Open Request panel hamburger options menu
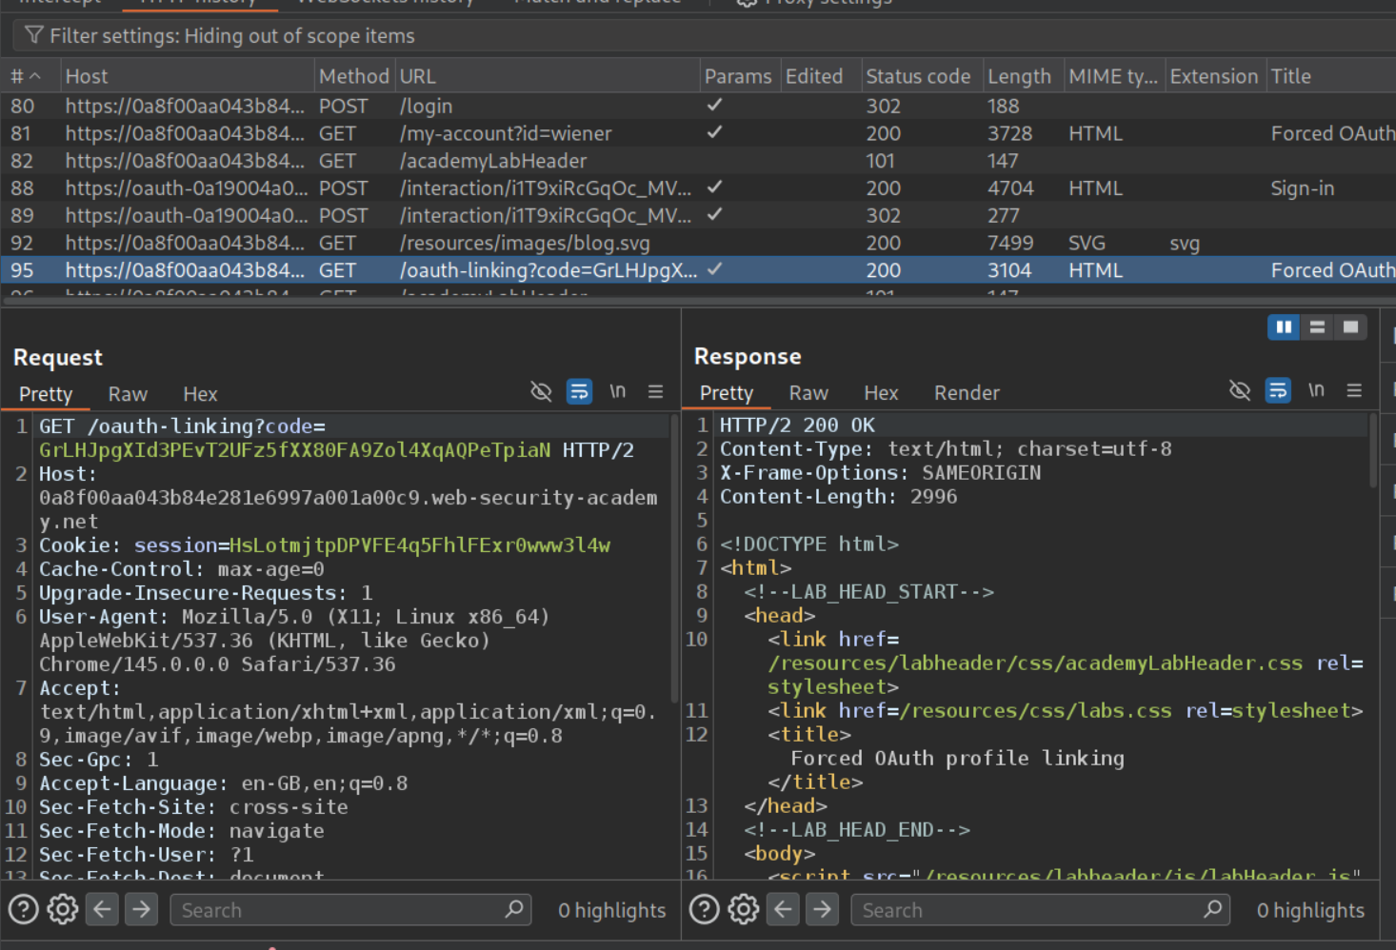 pos(655,391)
